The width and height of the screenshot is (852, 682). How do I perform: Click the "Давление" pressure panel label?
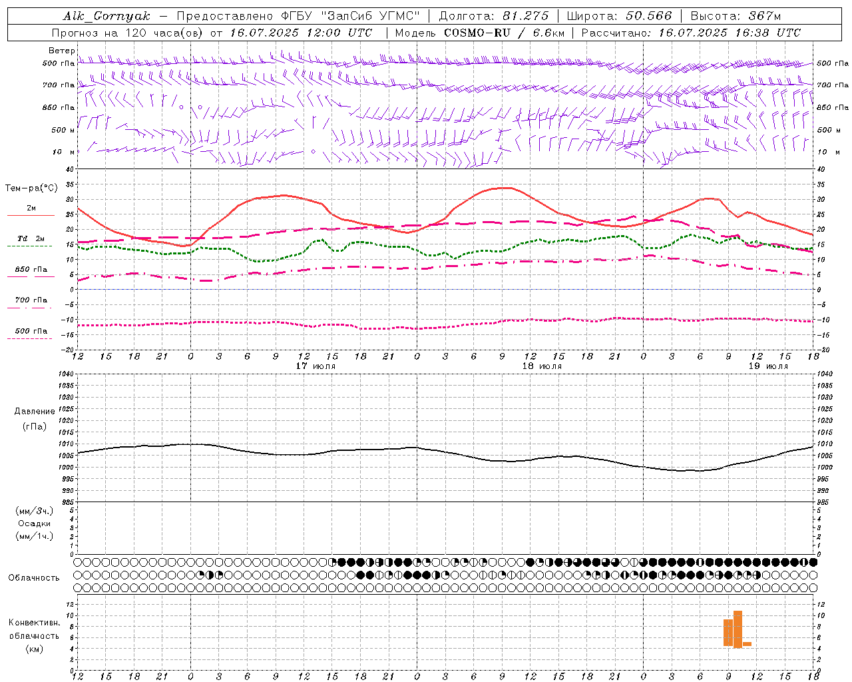pos(35,412)
